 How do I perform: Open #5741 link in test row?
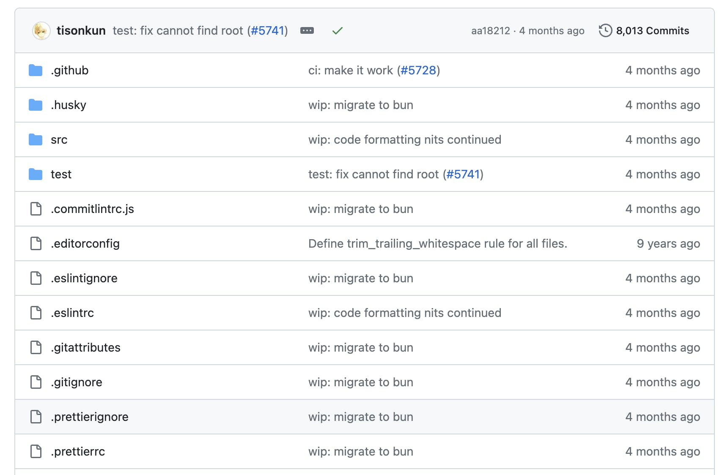pyautogui.click(x=463, y=174)
